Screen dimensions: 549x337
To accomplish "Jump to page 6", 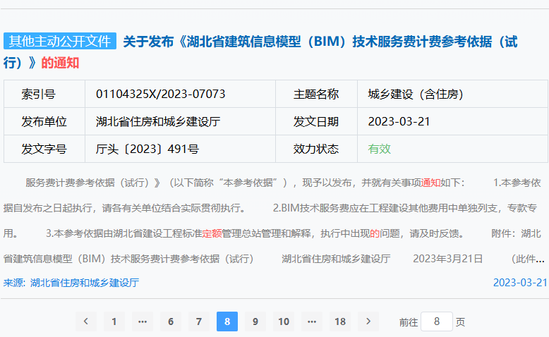I will [x=170, y=321].
